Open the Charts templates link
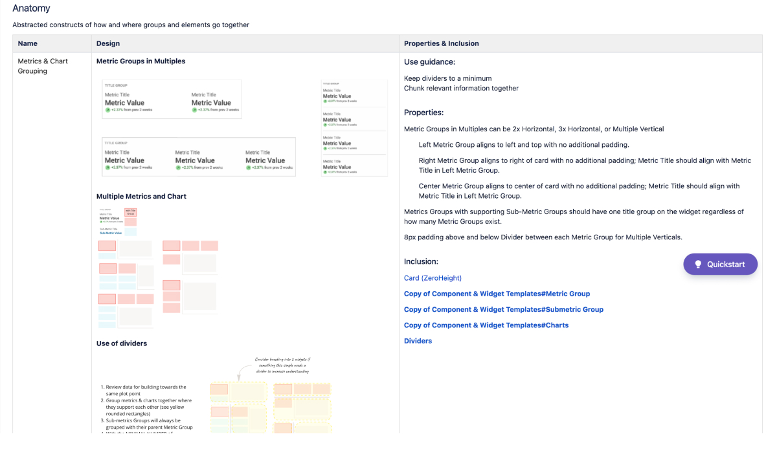Image resolution: width=777 pixels, height=454 pixels. point(486,325)
